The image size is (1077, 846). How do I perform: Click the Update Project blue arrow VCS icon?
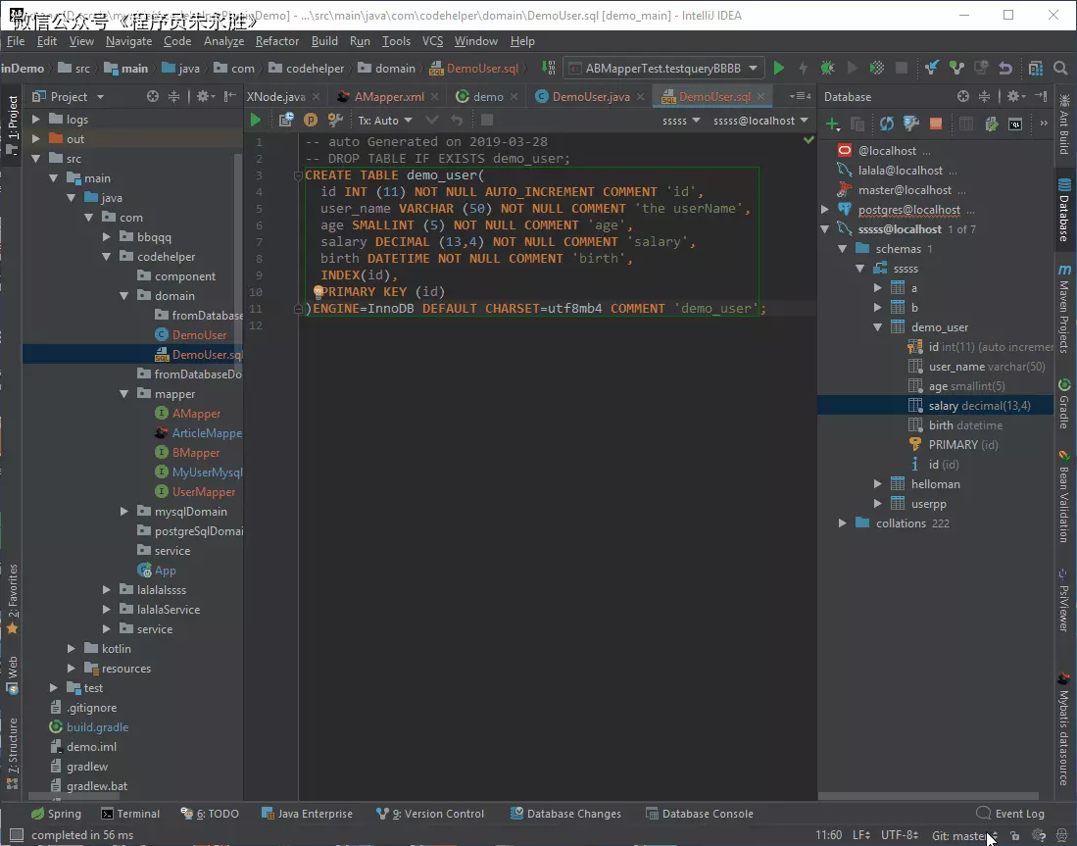click(x=931, y=70)
